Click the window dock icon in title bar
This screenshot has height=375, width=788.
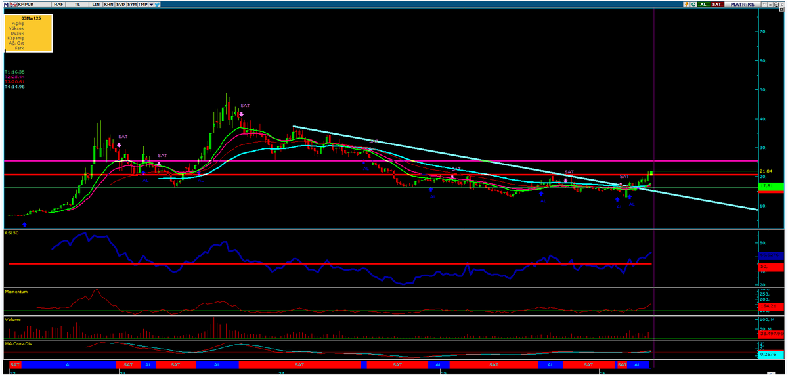point(776,5)
